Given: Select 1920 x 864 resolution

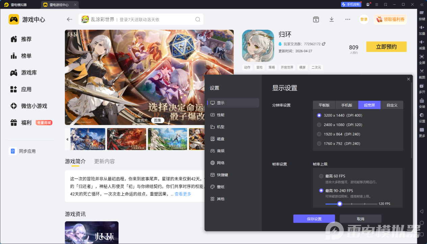Looking at the screenshot, I should [x=338, y=134].
